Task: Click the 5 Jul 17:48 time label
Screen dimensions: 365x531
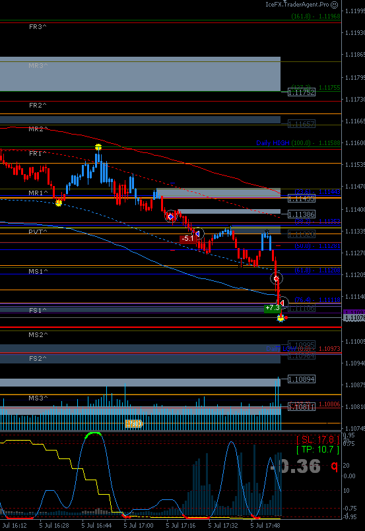Action: (x=265, y=526)
